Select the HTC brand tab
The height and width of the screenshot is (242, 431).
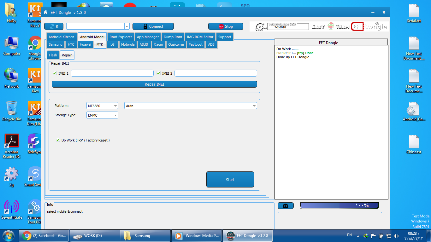coord(71,44)
